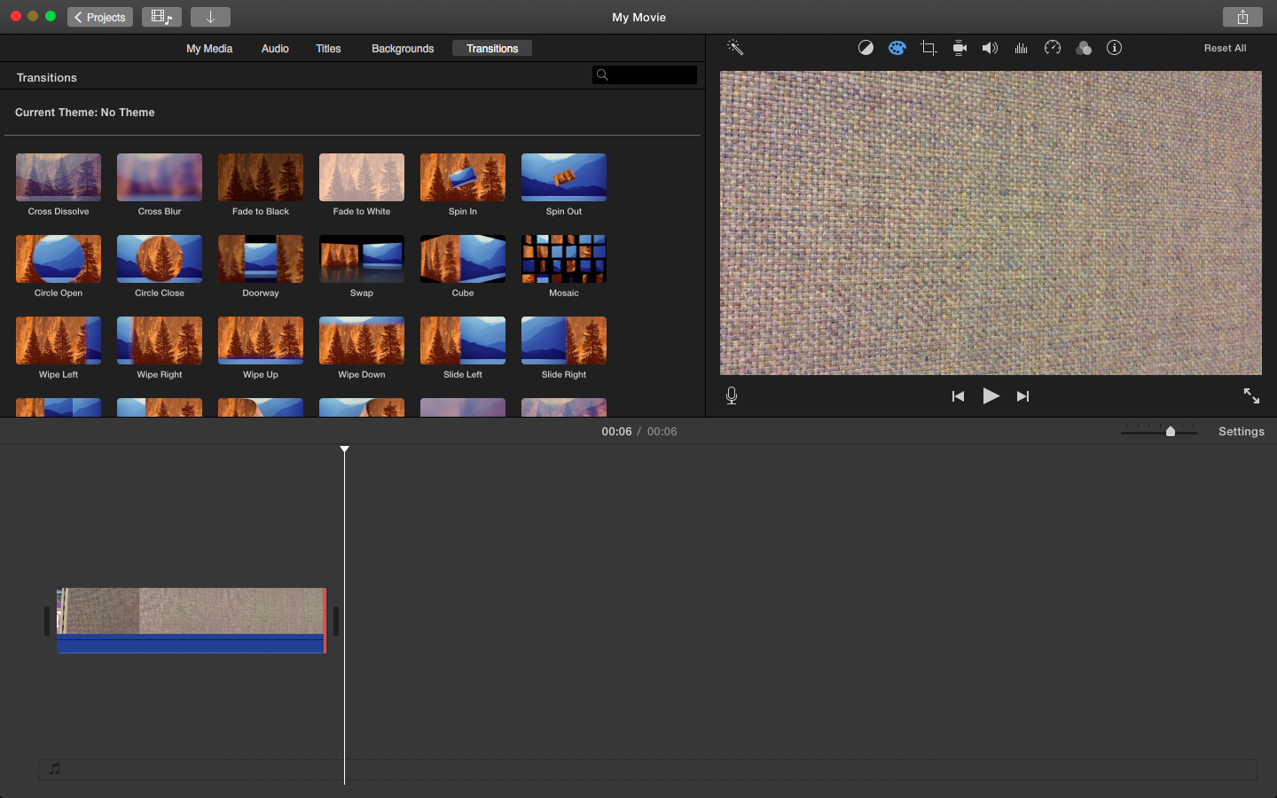Toggle the media browser film-strip button

pos(161,17)
